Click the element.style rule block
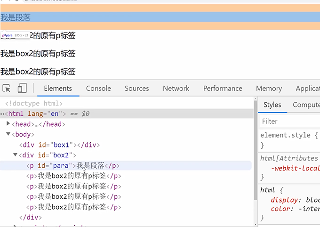Image resolution: width=320 pixels, height=227 pixels. click(287, 140)
